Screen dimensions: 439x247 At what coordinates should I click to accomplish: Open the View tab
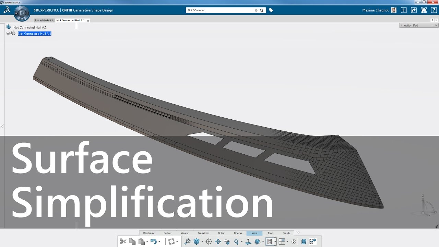point(254,233)
